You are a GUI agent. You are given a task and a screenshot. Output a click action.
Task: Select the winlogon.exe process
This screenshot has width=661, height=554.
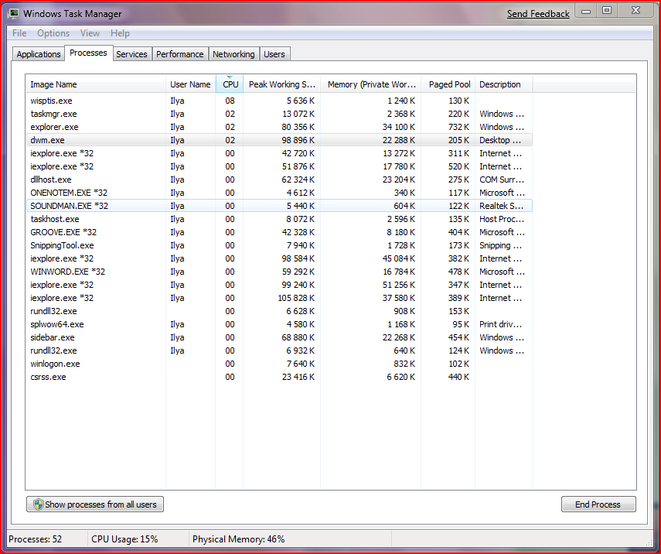(279, 364)
